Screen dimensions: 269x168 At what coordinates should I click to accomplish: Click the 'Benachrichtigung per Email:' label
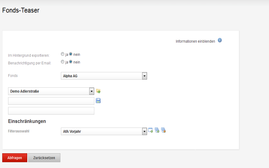click(30, 63)
